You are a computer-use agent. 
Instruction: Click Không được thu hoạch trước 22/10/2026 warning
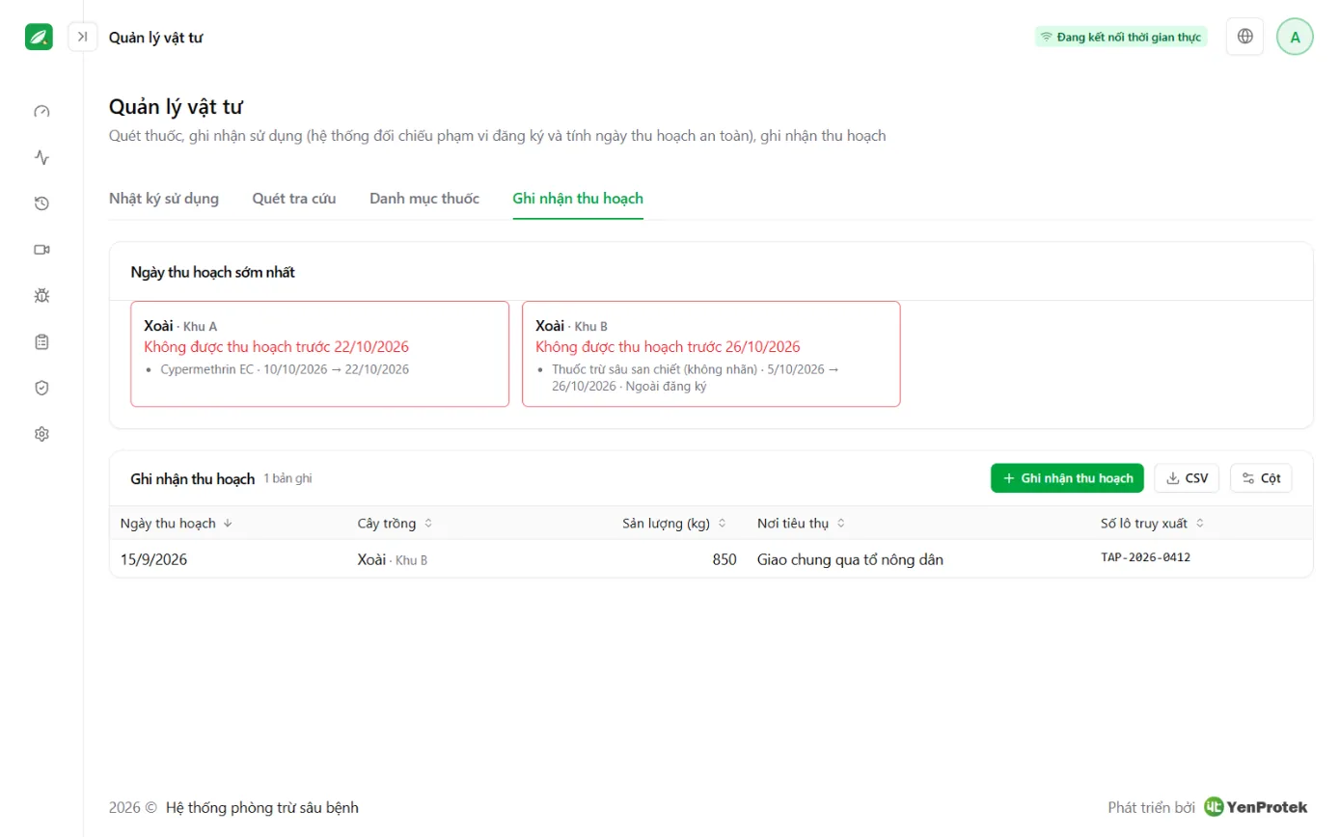277,347
